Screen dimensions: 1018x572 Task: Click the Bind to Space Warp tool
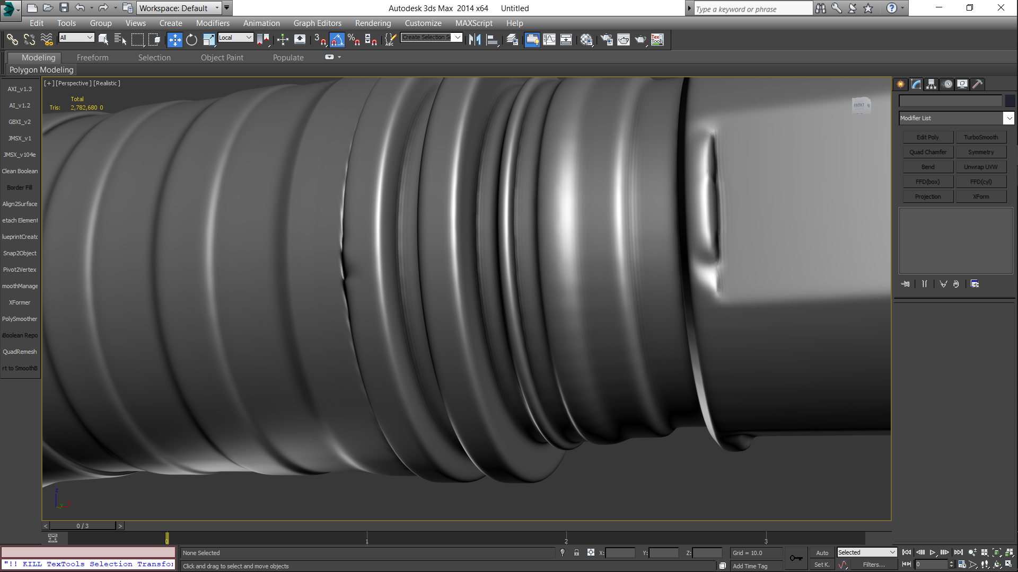47,40
